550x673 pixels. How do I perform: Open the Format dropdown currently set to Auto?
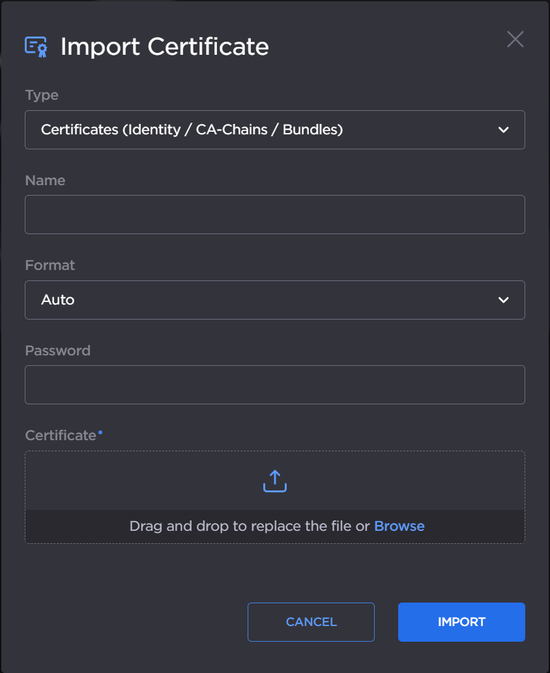(x=274, y=300)
